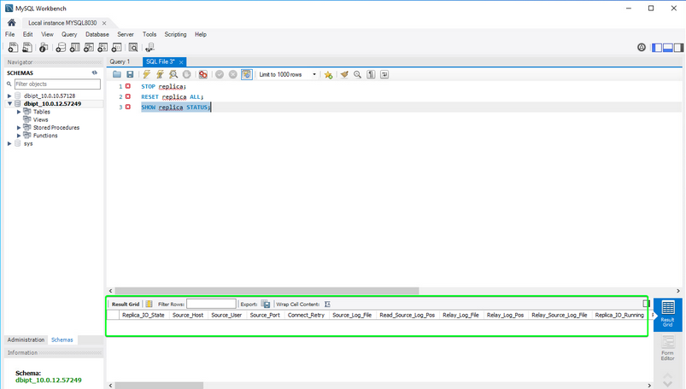The height and width of the screenshot is (389, 686).
Task: Execute the script with the lightning icon
Action: 147,74
